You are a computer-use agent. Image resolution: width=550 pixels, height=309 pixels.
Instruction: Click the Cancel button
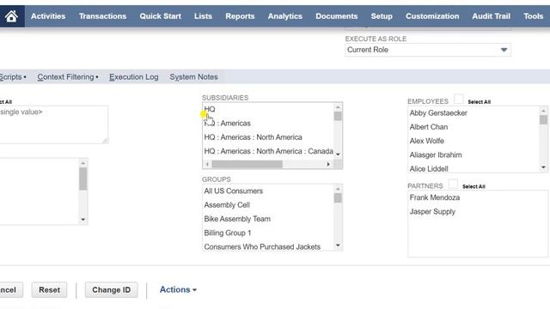[x=10, y=290]
